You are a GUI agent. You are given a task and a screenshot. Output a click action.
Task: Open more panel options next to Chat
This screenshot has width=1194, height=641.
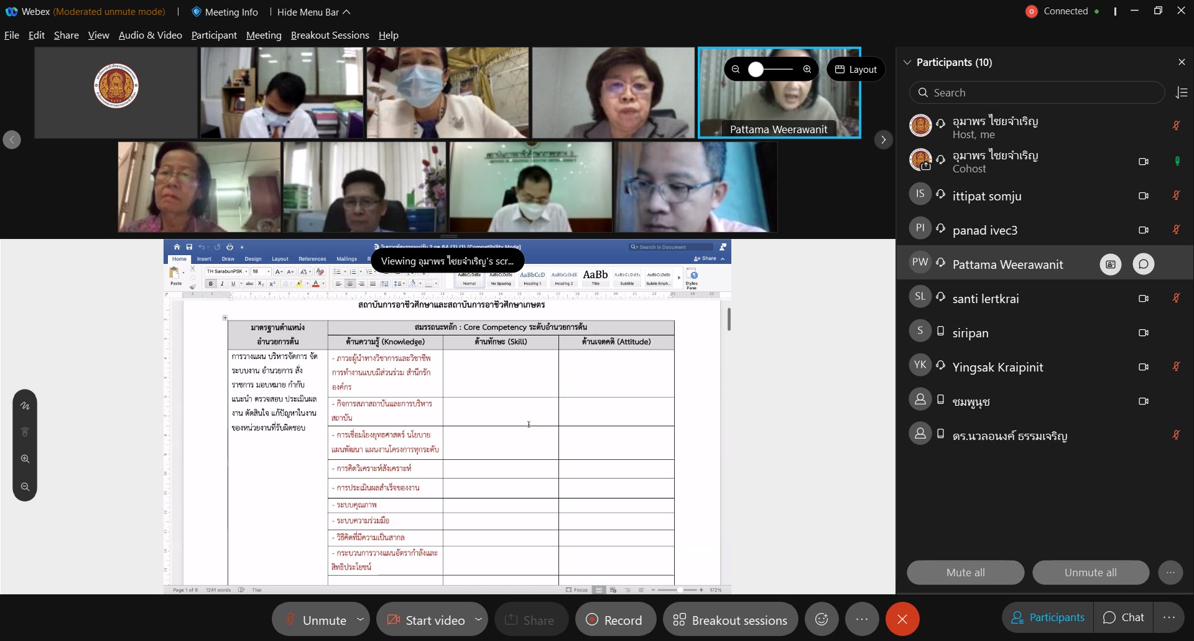point(1169,617)
